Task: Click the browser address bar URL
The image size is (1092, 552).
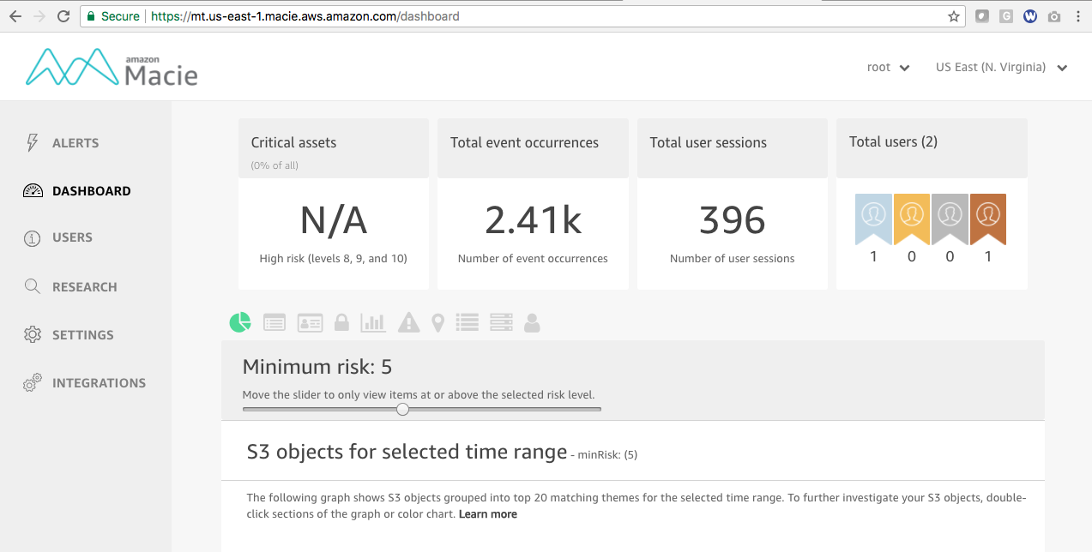Action: point(305,16)
